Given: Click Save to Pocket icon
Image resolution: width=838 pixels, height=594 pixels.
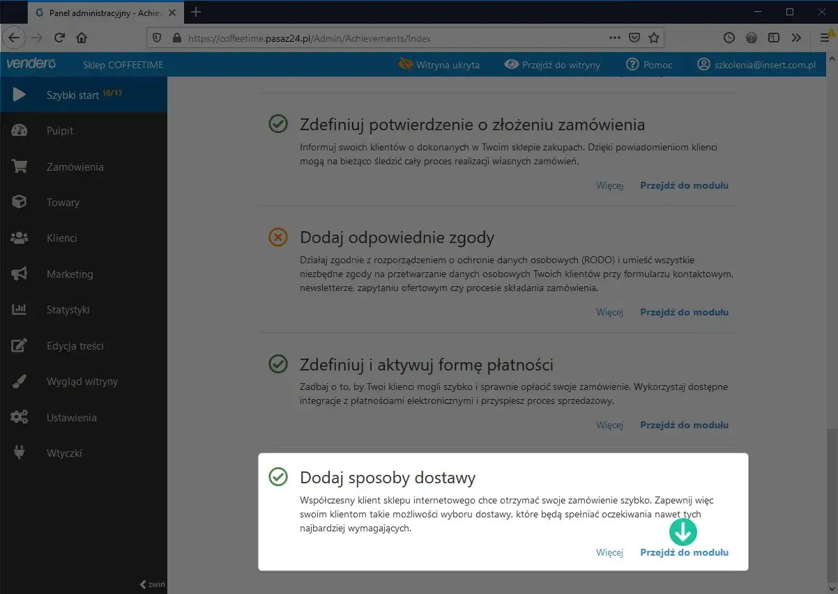Looking at the screenshot, I should pos(634,38).
